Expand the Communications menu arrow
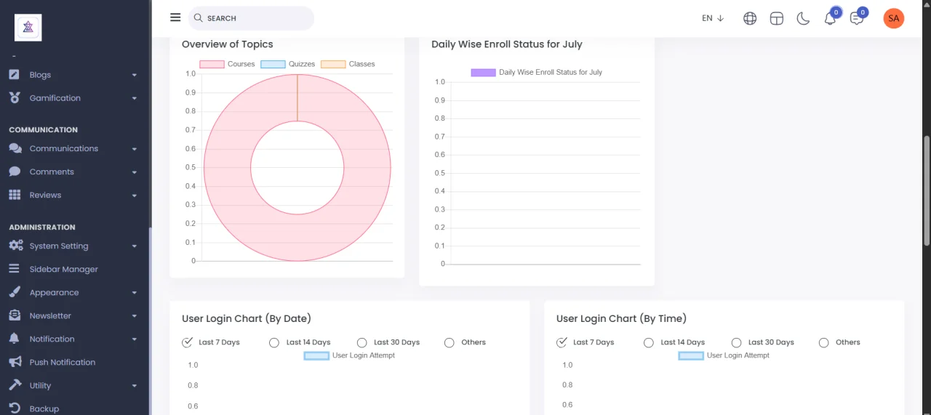Screen dimensions: 931x415 [x=135, y=149]
